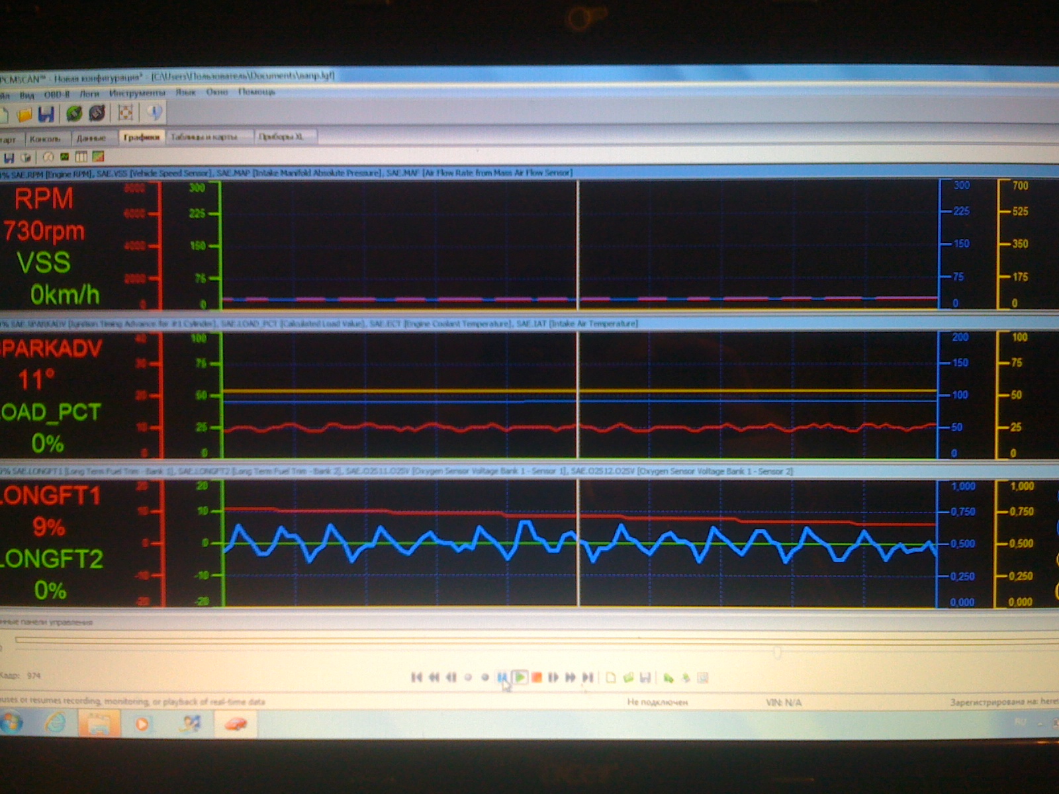Click the blue floppy Save icon in main toolbar
Screen dimensions: 1059x794
click(x=46, y=114)
